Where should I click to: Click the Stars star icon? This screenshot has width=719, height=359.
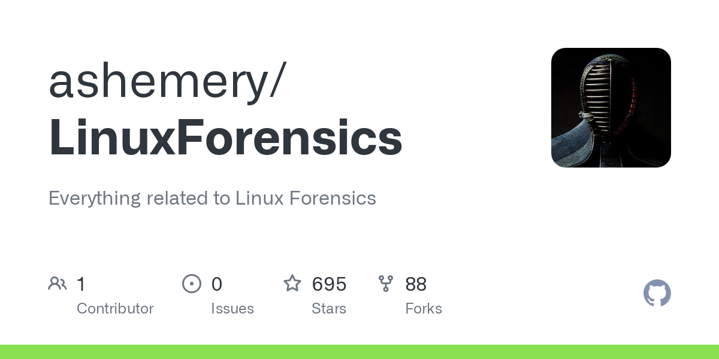[292, 284]
